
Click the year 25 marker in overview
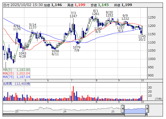113,111
